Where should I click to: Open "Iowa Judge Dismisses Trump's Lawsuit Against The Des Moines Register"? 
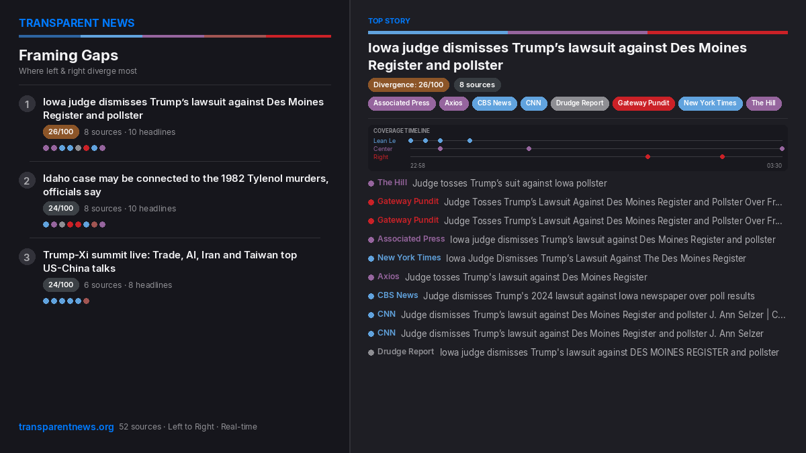pos(596,258)
